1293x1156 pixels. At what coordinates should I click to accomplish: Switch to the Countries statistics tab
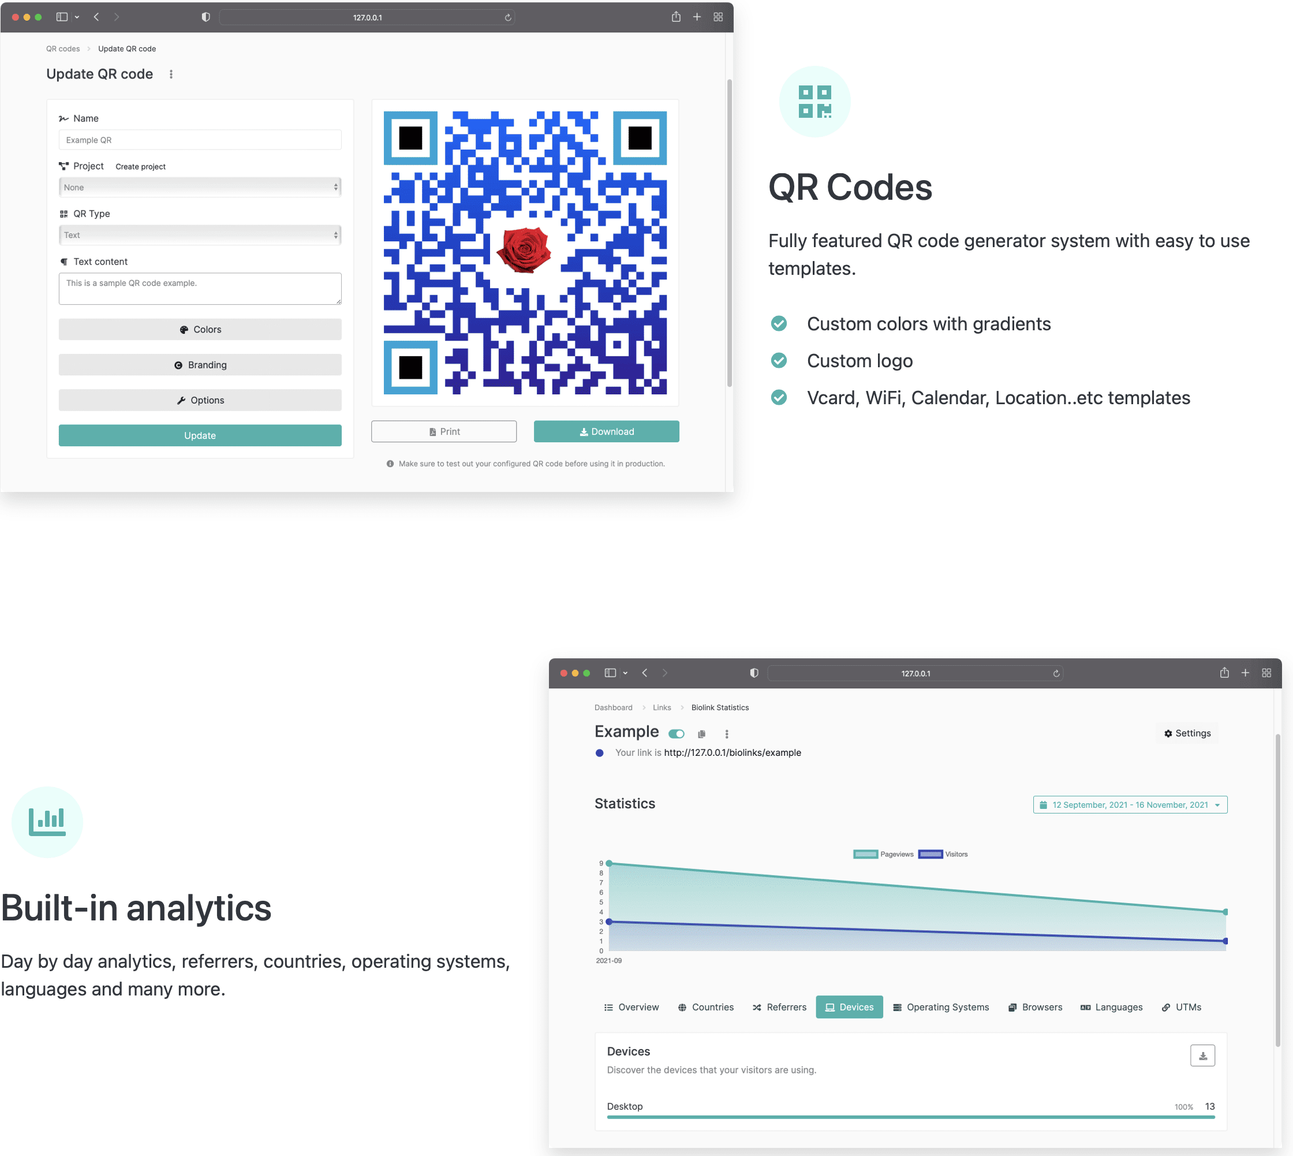point(705,1008)
